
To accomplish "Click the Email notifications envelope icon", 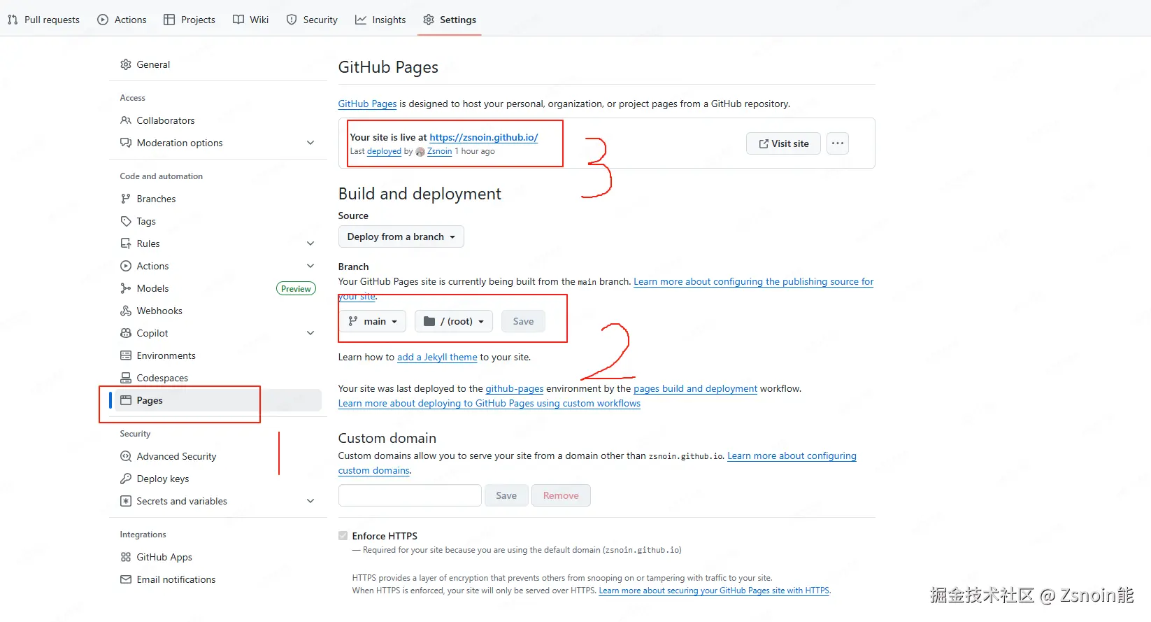I will tap(126, 579).
